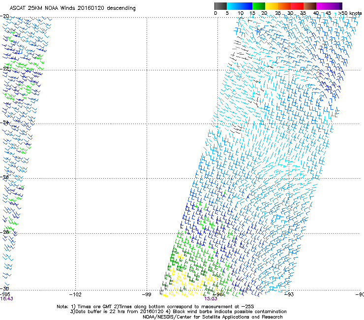Click the -22 latitude axis label
Image resolution: width=364 pixels, height=320 pixels.
point(4,69)
